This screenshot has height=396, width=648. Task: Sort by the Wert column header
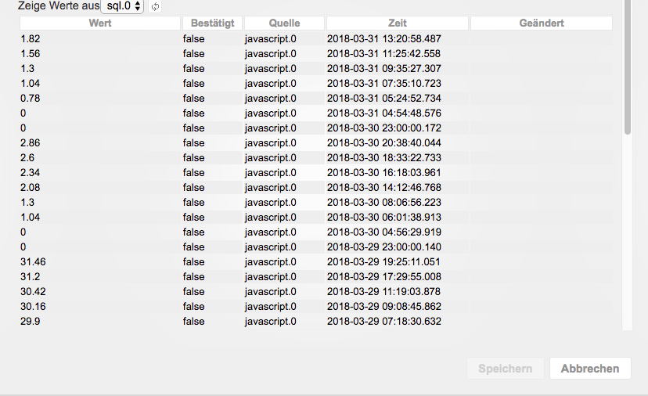coord(100,23)
